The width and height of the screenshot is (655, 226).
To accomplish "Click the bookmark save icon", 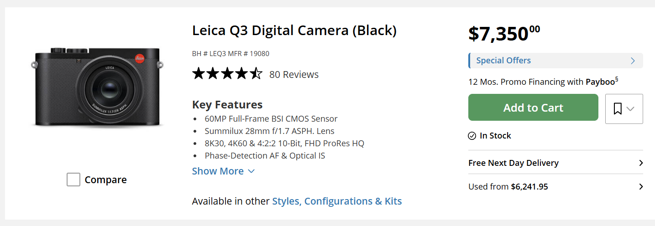I will 618,108.
